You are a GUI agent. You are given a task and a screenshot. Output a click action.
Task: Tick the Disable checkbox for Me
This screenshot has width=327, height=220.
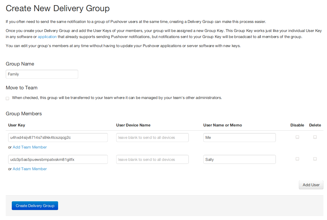click(297, 137)
